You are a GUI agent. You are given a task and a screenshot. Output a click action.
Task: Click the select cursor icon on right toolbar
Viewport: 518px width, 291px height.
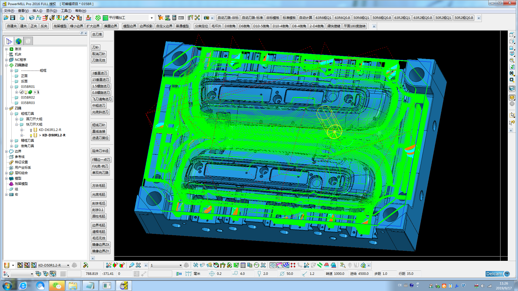(x=512, y=115)
